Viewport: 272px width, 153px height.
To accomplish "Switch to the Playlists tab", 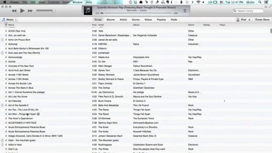I will point(161,20).
